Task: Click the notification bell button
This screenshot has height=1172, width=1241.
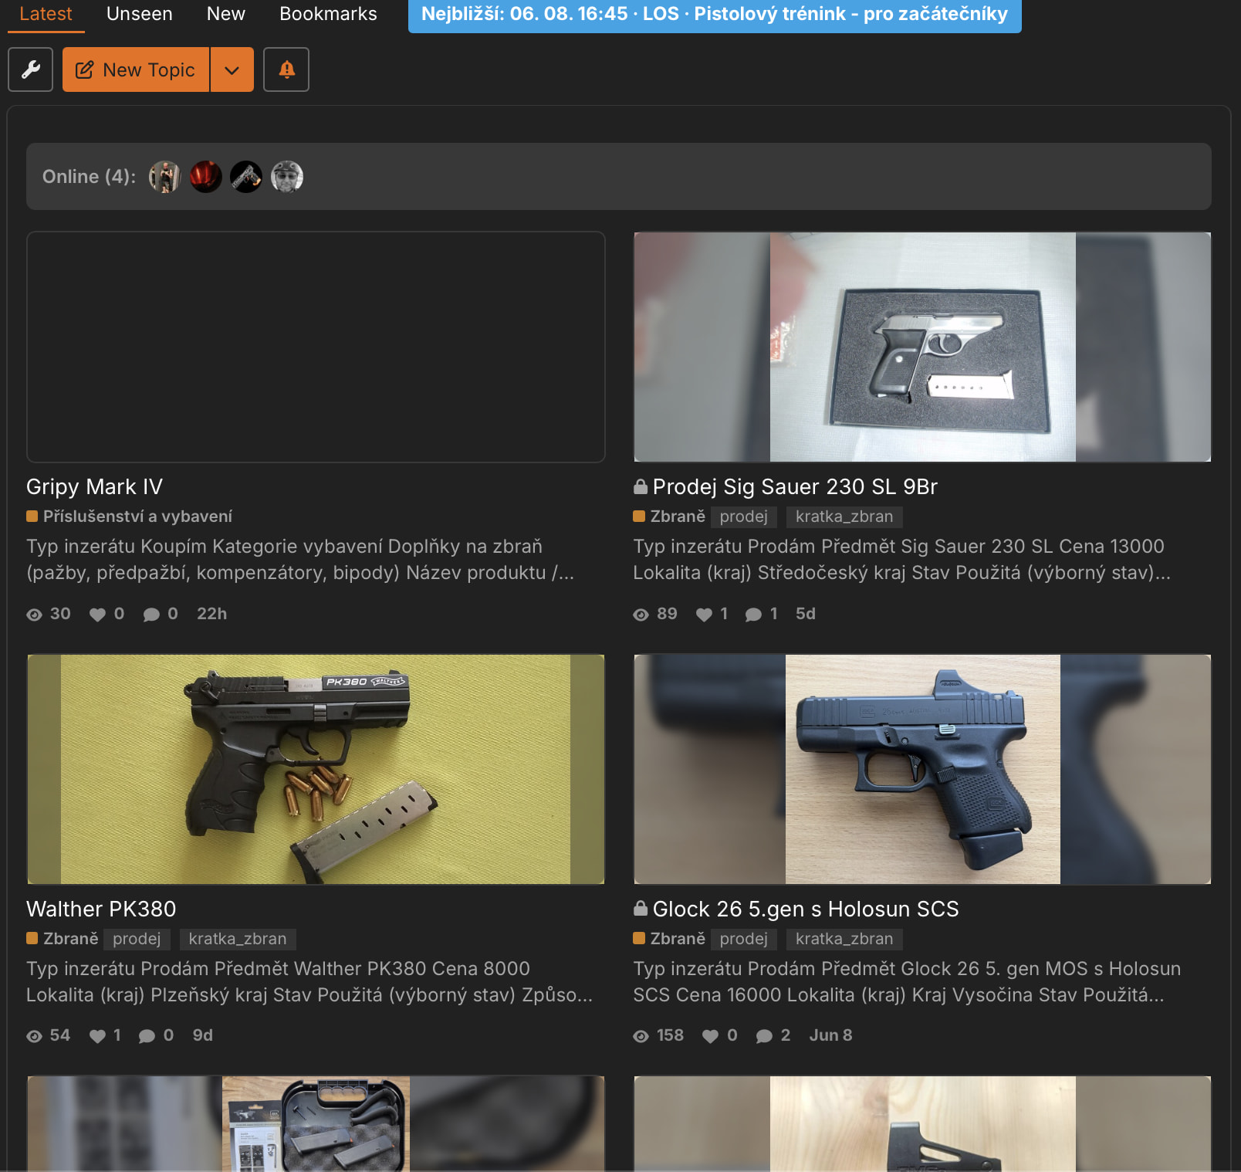Action: tap(286, 69)
